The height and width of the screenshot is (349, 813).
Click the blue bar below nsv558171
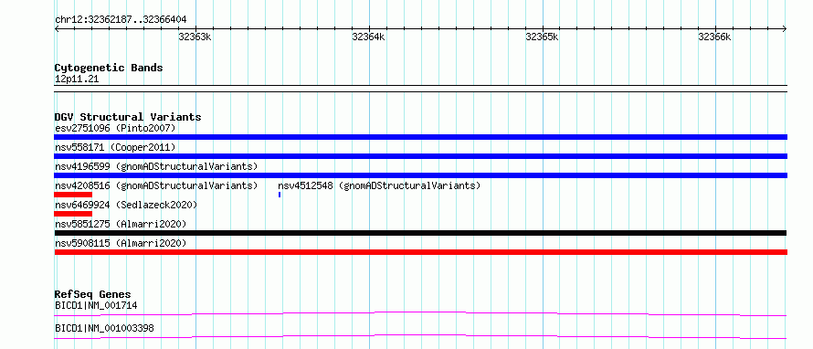pyautogui.click(x=420, y=156)
